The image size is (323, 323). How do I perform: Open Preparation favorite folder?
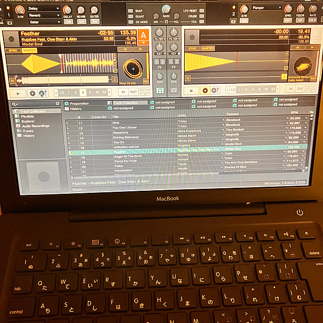(x=77, y=103)
